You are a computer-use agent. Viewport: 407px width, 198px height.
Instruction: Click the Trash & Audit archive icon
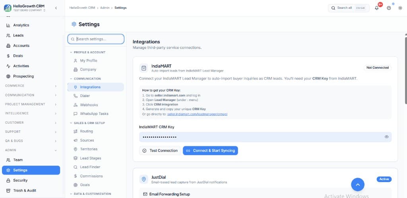tap(8, 190)
